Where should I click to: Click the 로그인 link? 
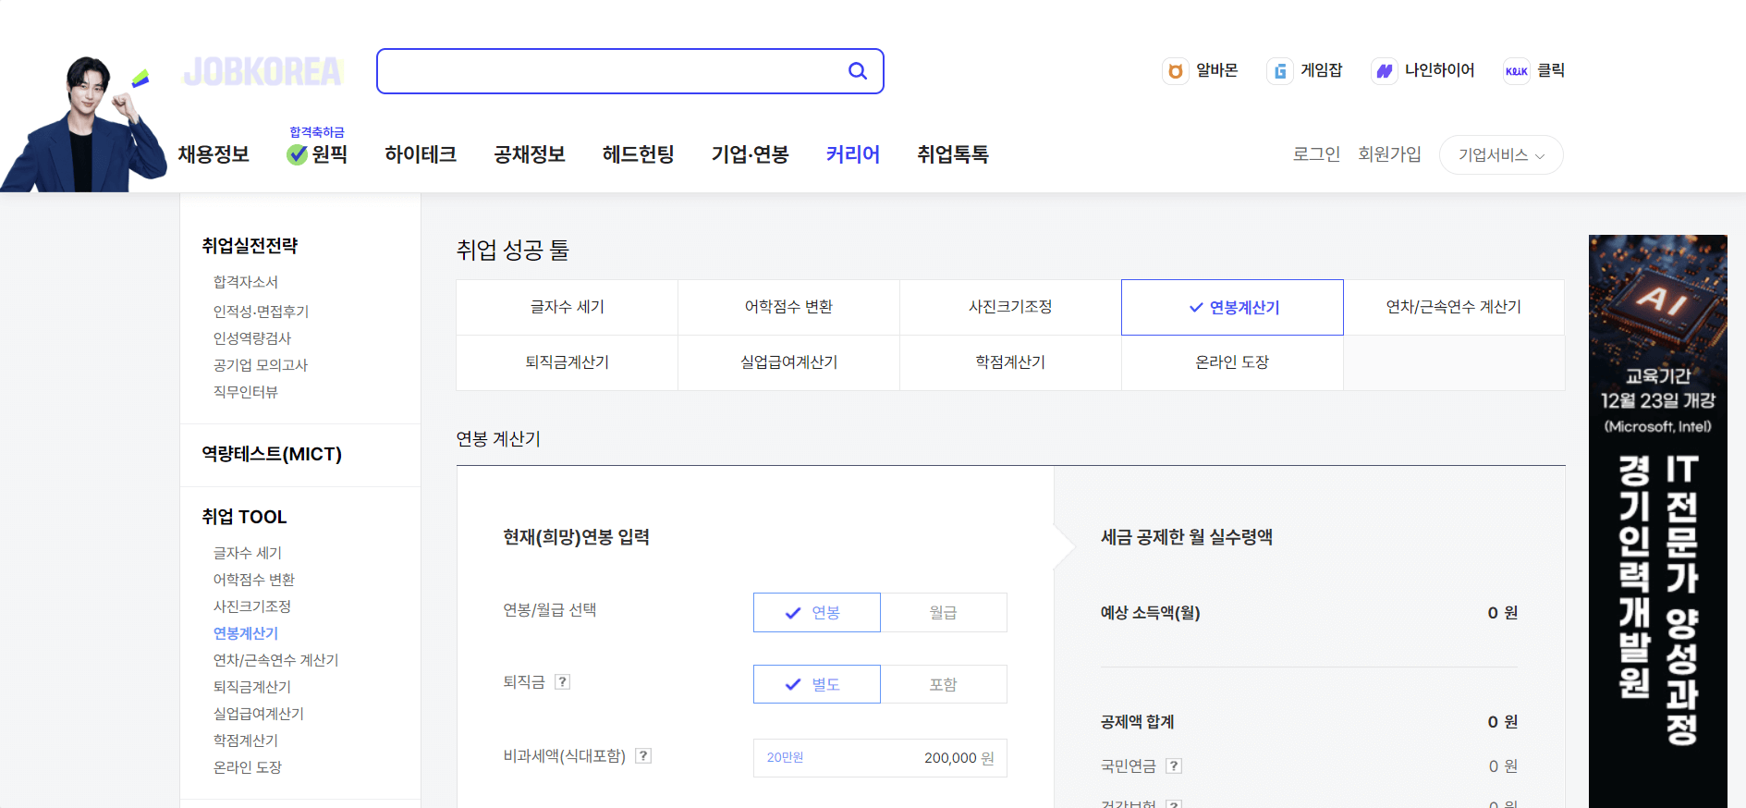click(x=1316, y=154)
